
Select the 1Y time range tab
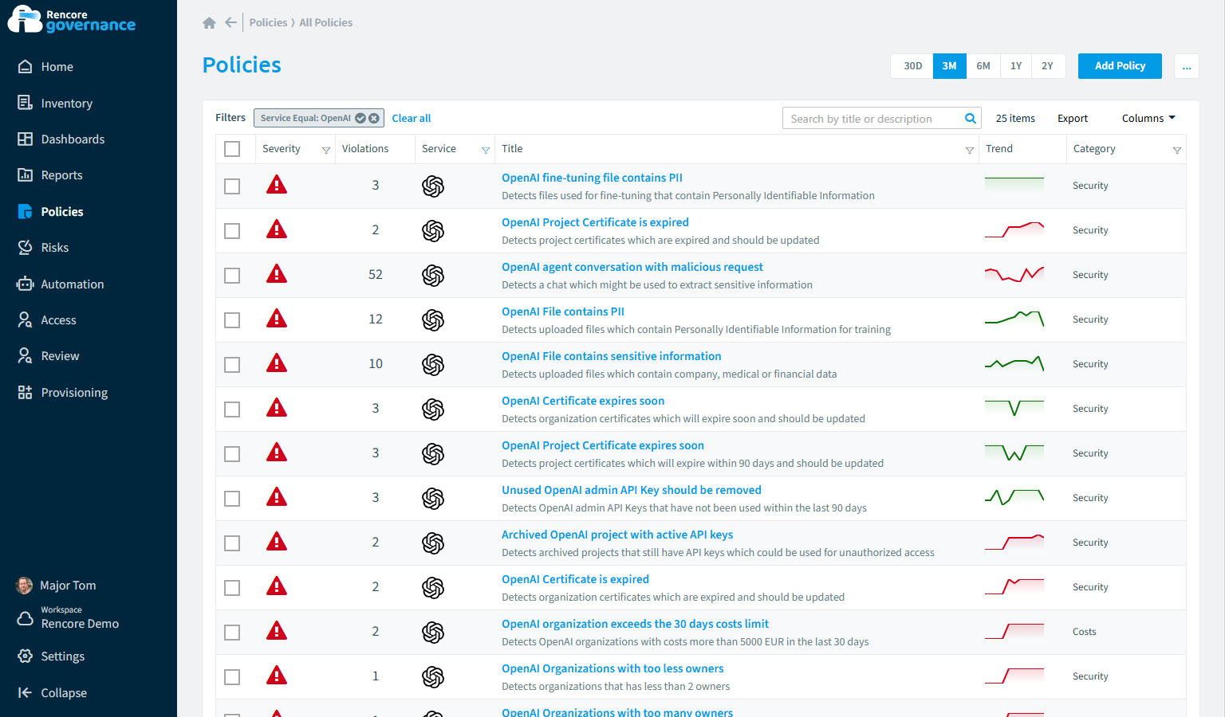point(1016,66)
